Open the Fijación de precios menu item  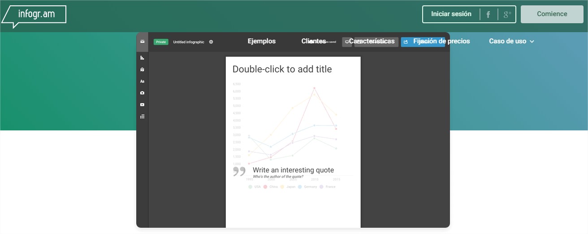coord(441,41)
